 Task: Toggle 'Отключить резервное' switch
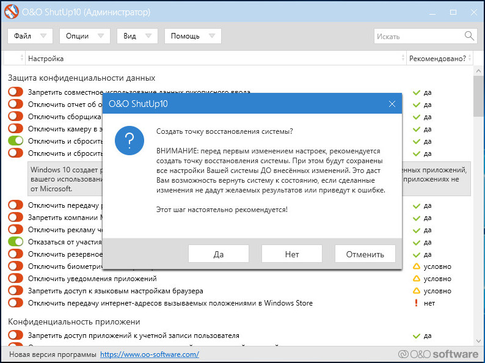[x=16, y=254]
